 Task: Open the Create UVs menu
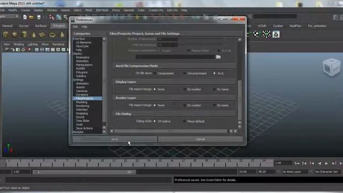pos(156,10)
